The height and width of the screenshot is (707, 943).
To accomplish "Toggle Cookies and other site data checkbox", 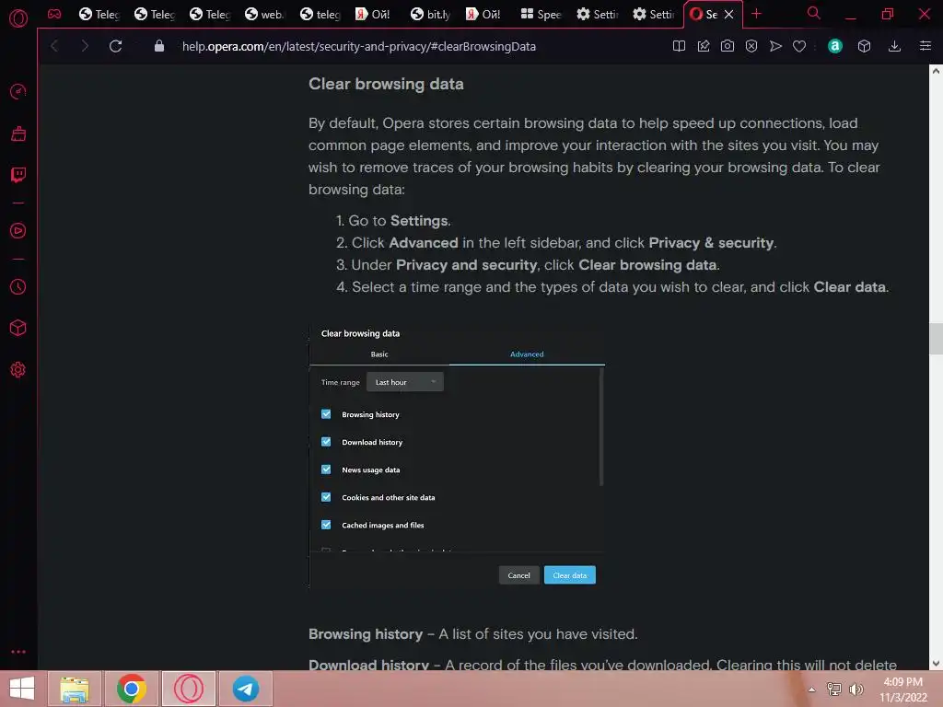I will coord(326,497).
